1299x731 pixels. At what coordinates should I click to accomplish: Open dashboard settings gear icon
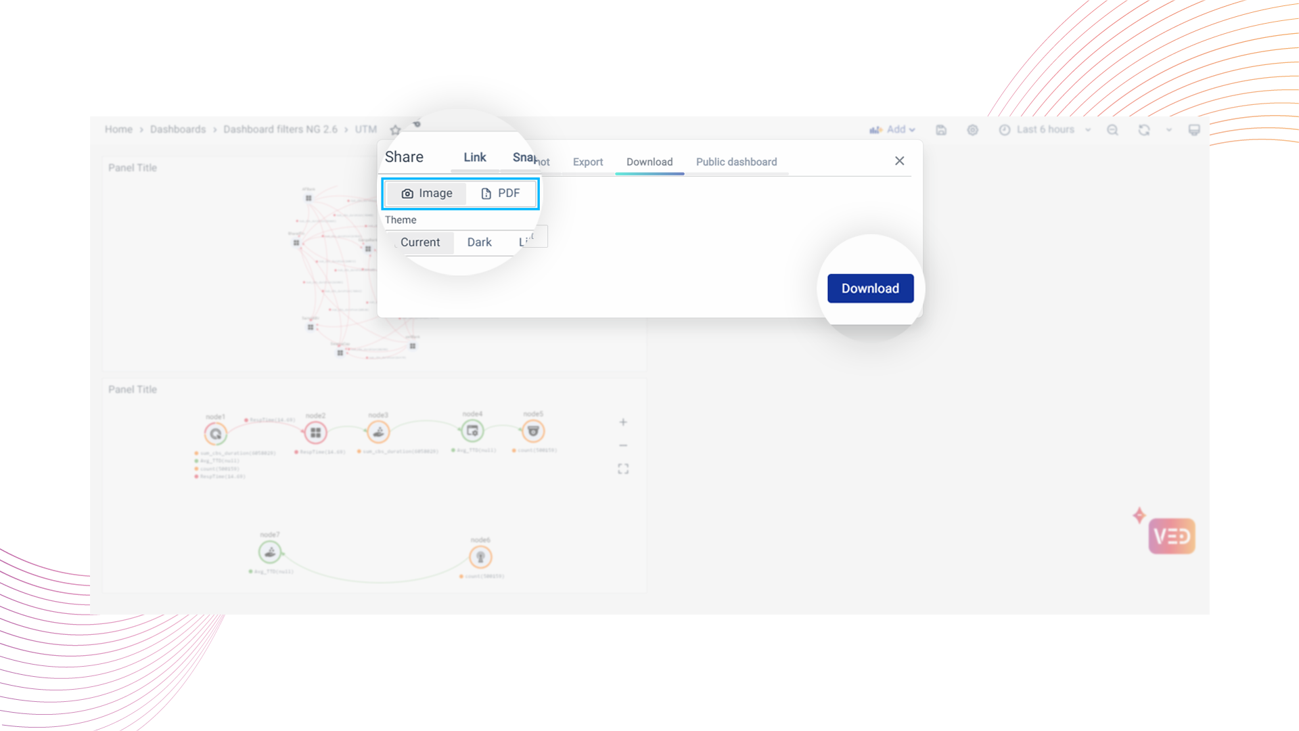coord(972,130)
